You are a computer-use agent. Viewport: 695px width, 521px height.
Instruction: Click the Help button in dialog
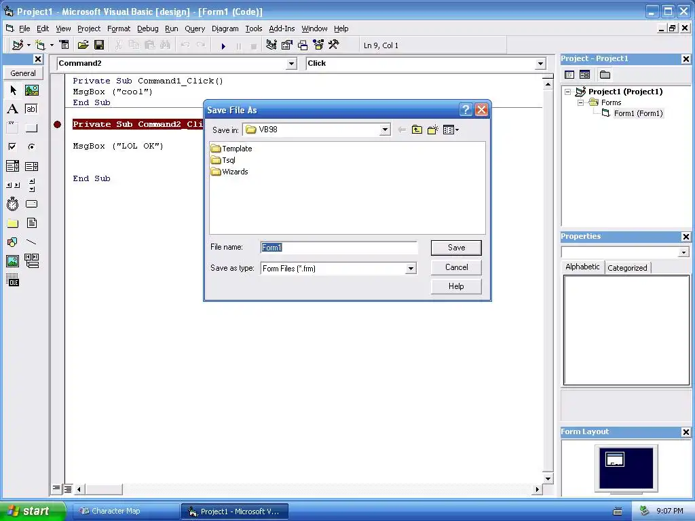point(456,286)
